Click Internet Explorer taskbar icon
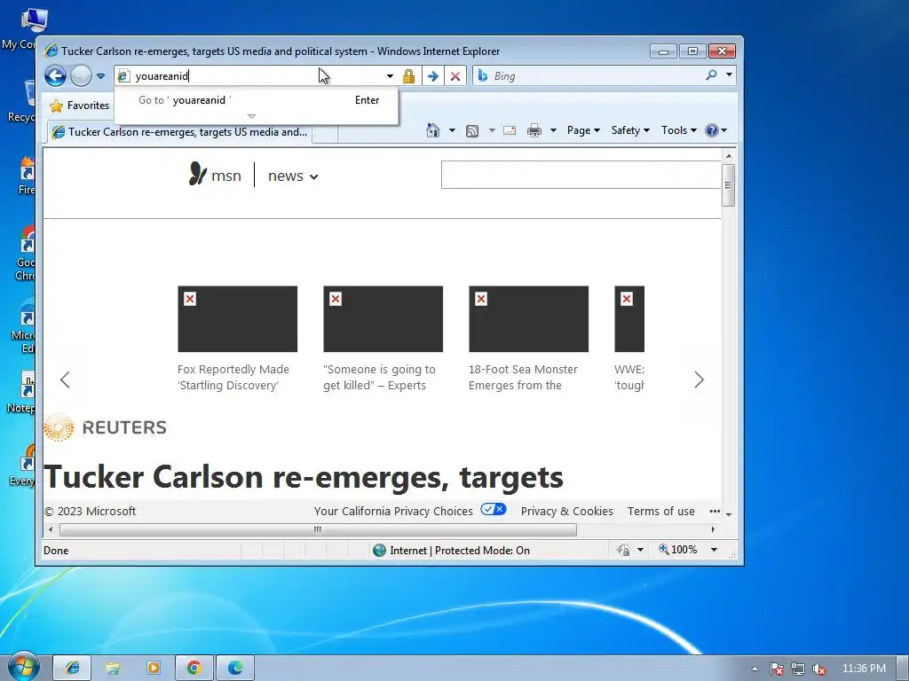The width and height of the screenshot is (909, 681). pyautogui.click(x=72, y=668)
